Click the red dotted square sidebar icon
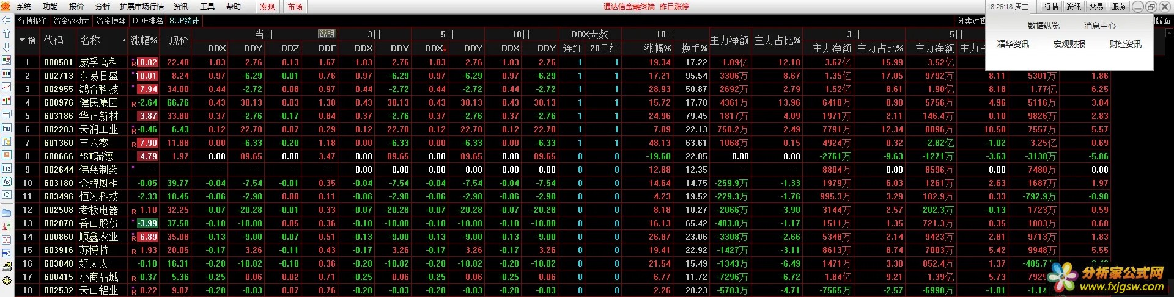The image size is (1174, 297). [x=7, y=240]
